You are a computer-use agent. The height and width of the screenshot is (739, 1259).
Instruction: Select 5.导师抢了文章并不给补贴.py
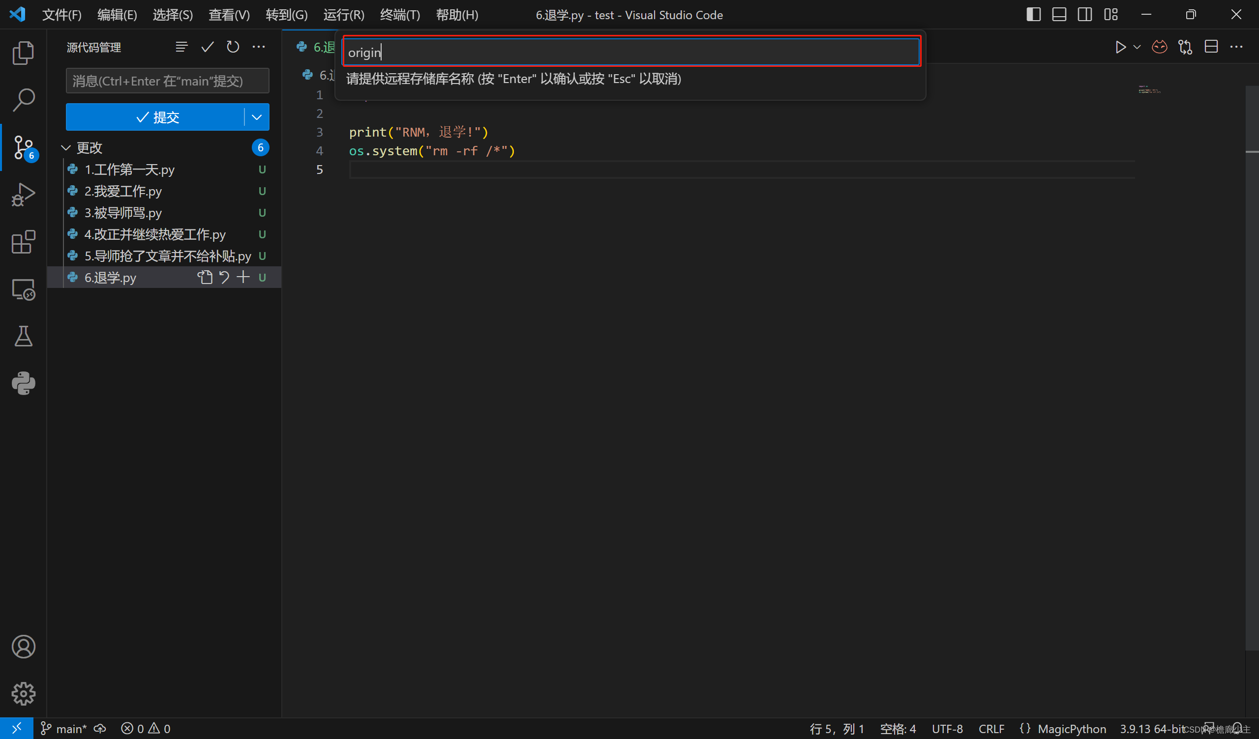[x=165, y=256]
